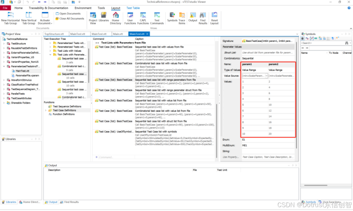This screenshot has width=353, height=211.
Task: Open Traceability & Documentation tab
Action: click(48, 8)
